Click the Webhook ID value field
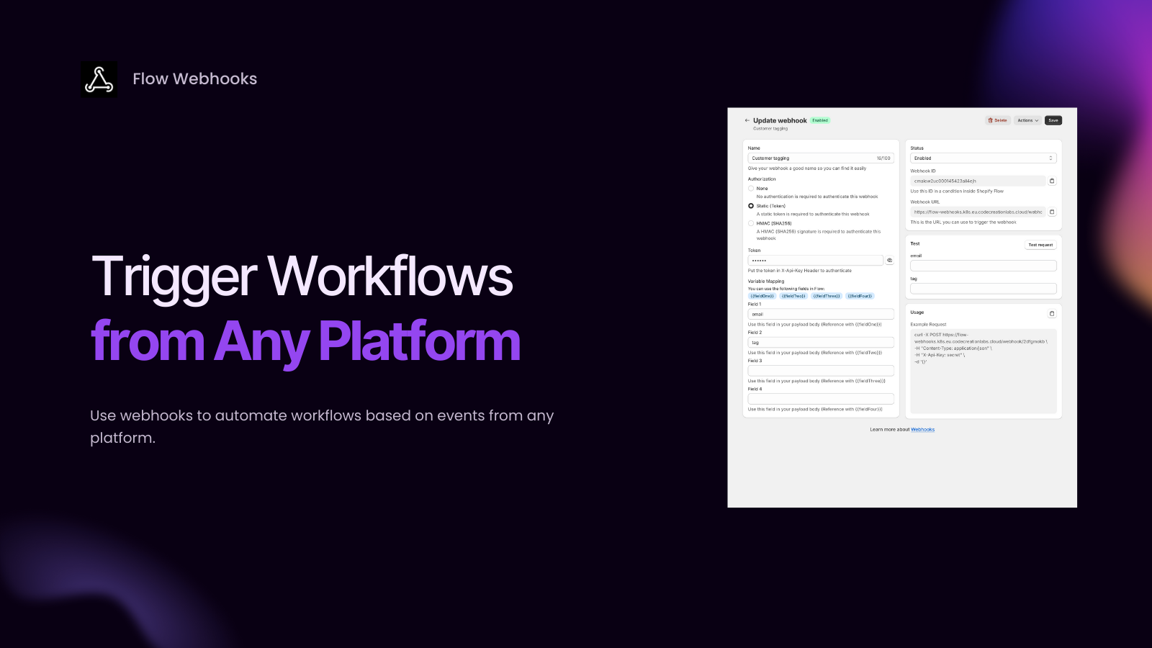Screen dimensions: 1152x648 coord(978,181)
